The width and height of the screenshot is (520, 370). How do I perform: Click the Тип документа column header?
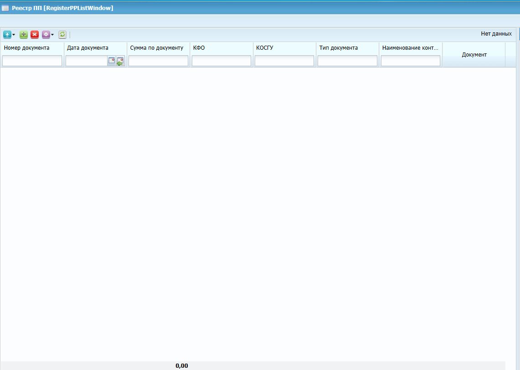coord(338,48)
